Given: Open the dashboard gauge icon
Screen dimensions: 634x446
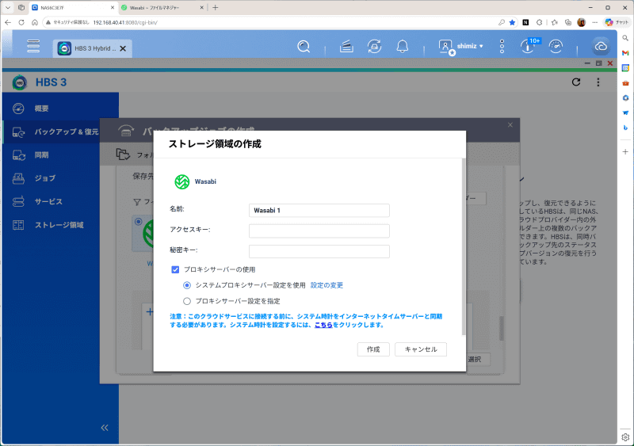Looking at the screenshot, I should pos(556,47).
